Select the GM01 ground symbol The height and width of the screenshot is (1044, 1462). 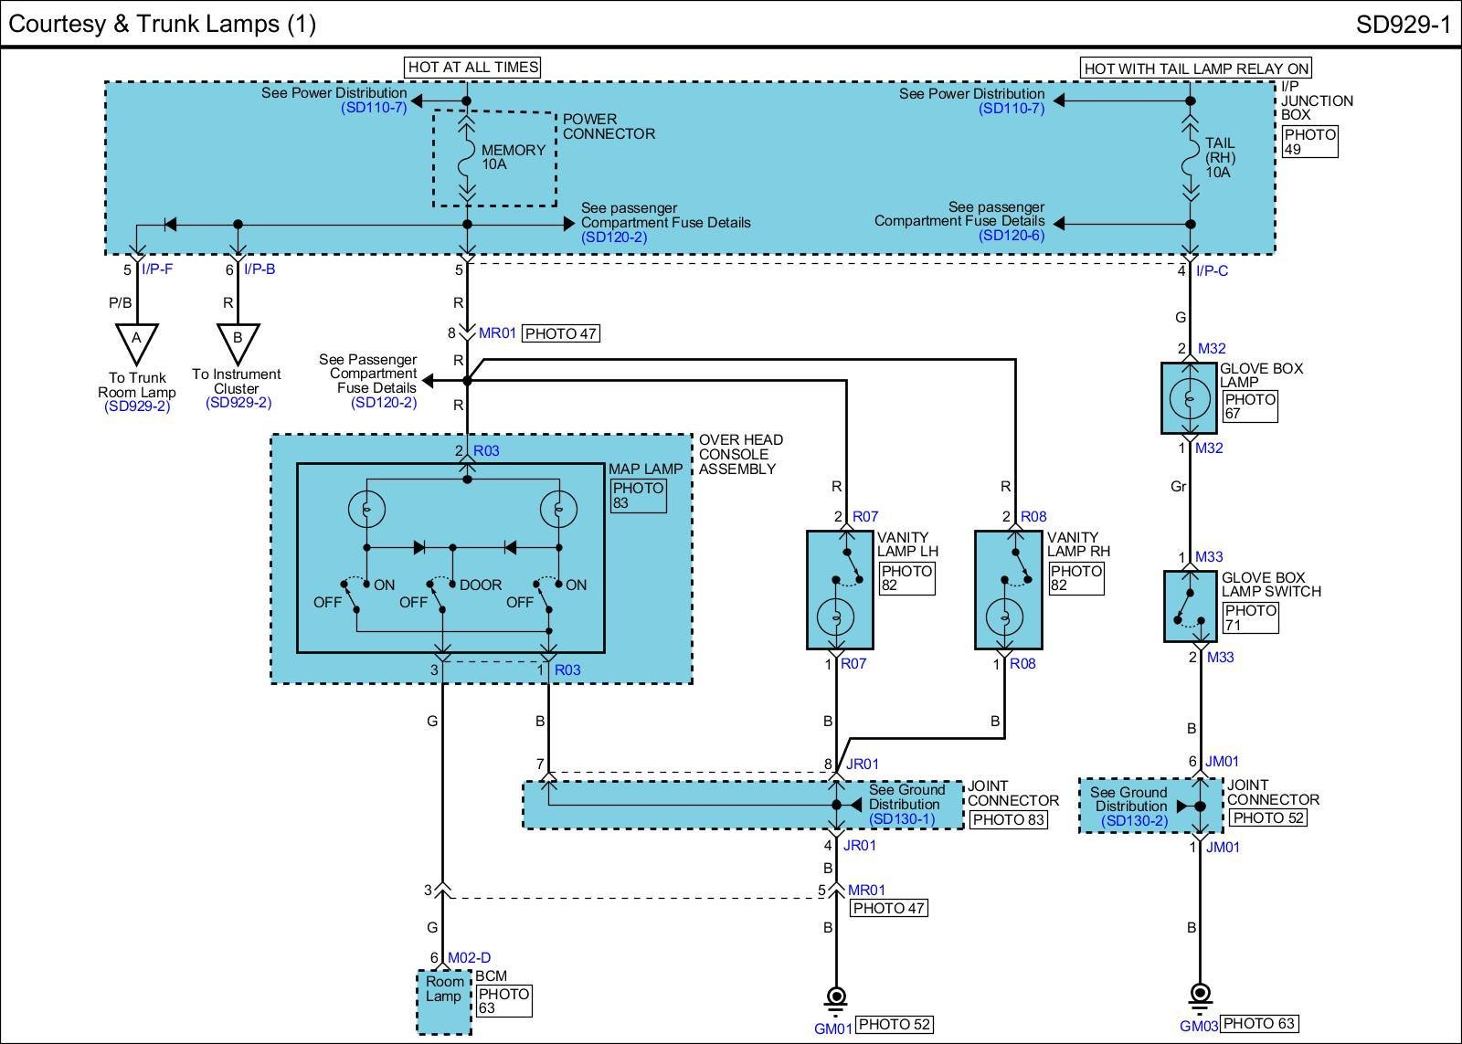point(835,998)
